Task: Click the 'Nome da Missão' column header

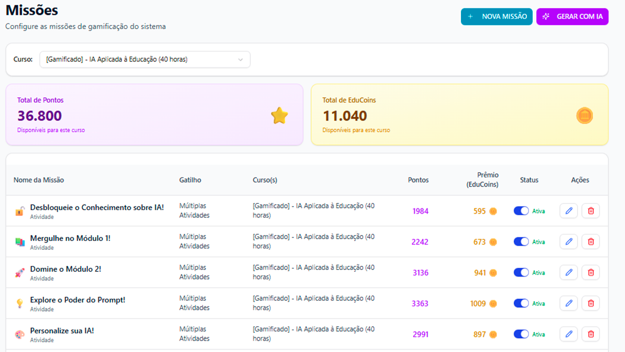Action: click(x=39, y=180)
